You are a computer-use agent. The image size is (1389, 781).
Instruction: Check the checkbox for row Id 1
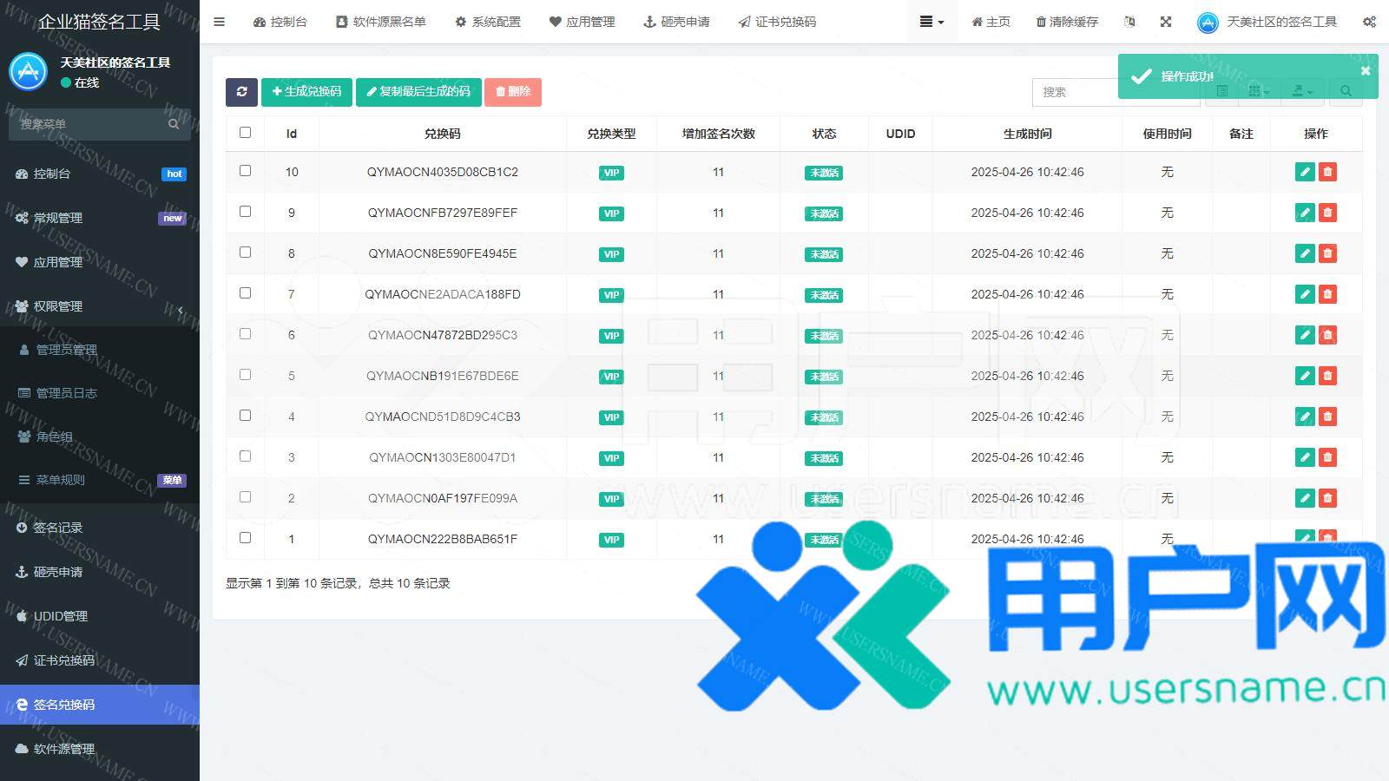245,538
